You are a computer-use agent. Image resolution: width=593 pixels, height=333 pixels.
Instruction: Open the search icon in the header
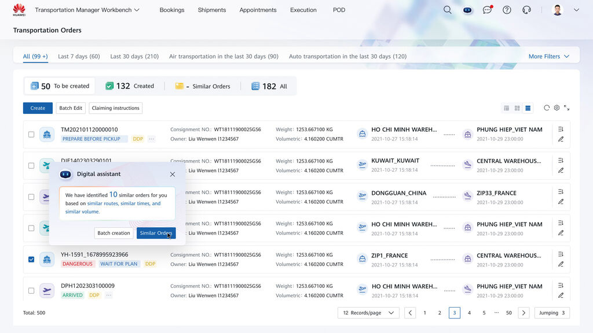coord(447,10)
